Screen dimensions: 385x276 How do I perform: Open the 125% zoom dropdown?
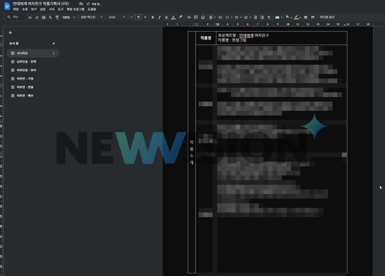(69, 17)
